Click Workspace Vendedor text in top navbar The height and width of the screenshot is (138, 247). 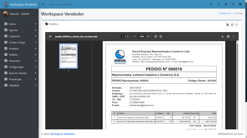pos(61,4)
